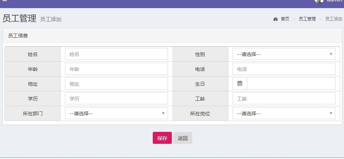Toggle the sidebar hamburger menu icon

(5, 1)
